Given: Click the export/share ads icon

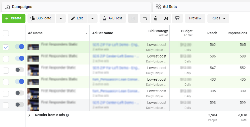Looking at the screenshot, I should click(x=177, y=18).
